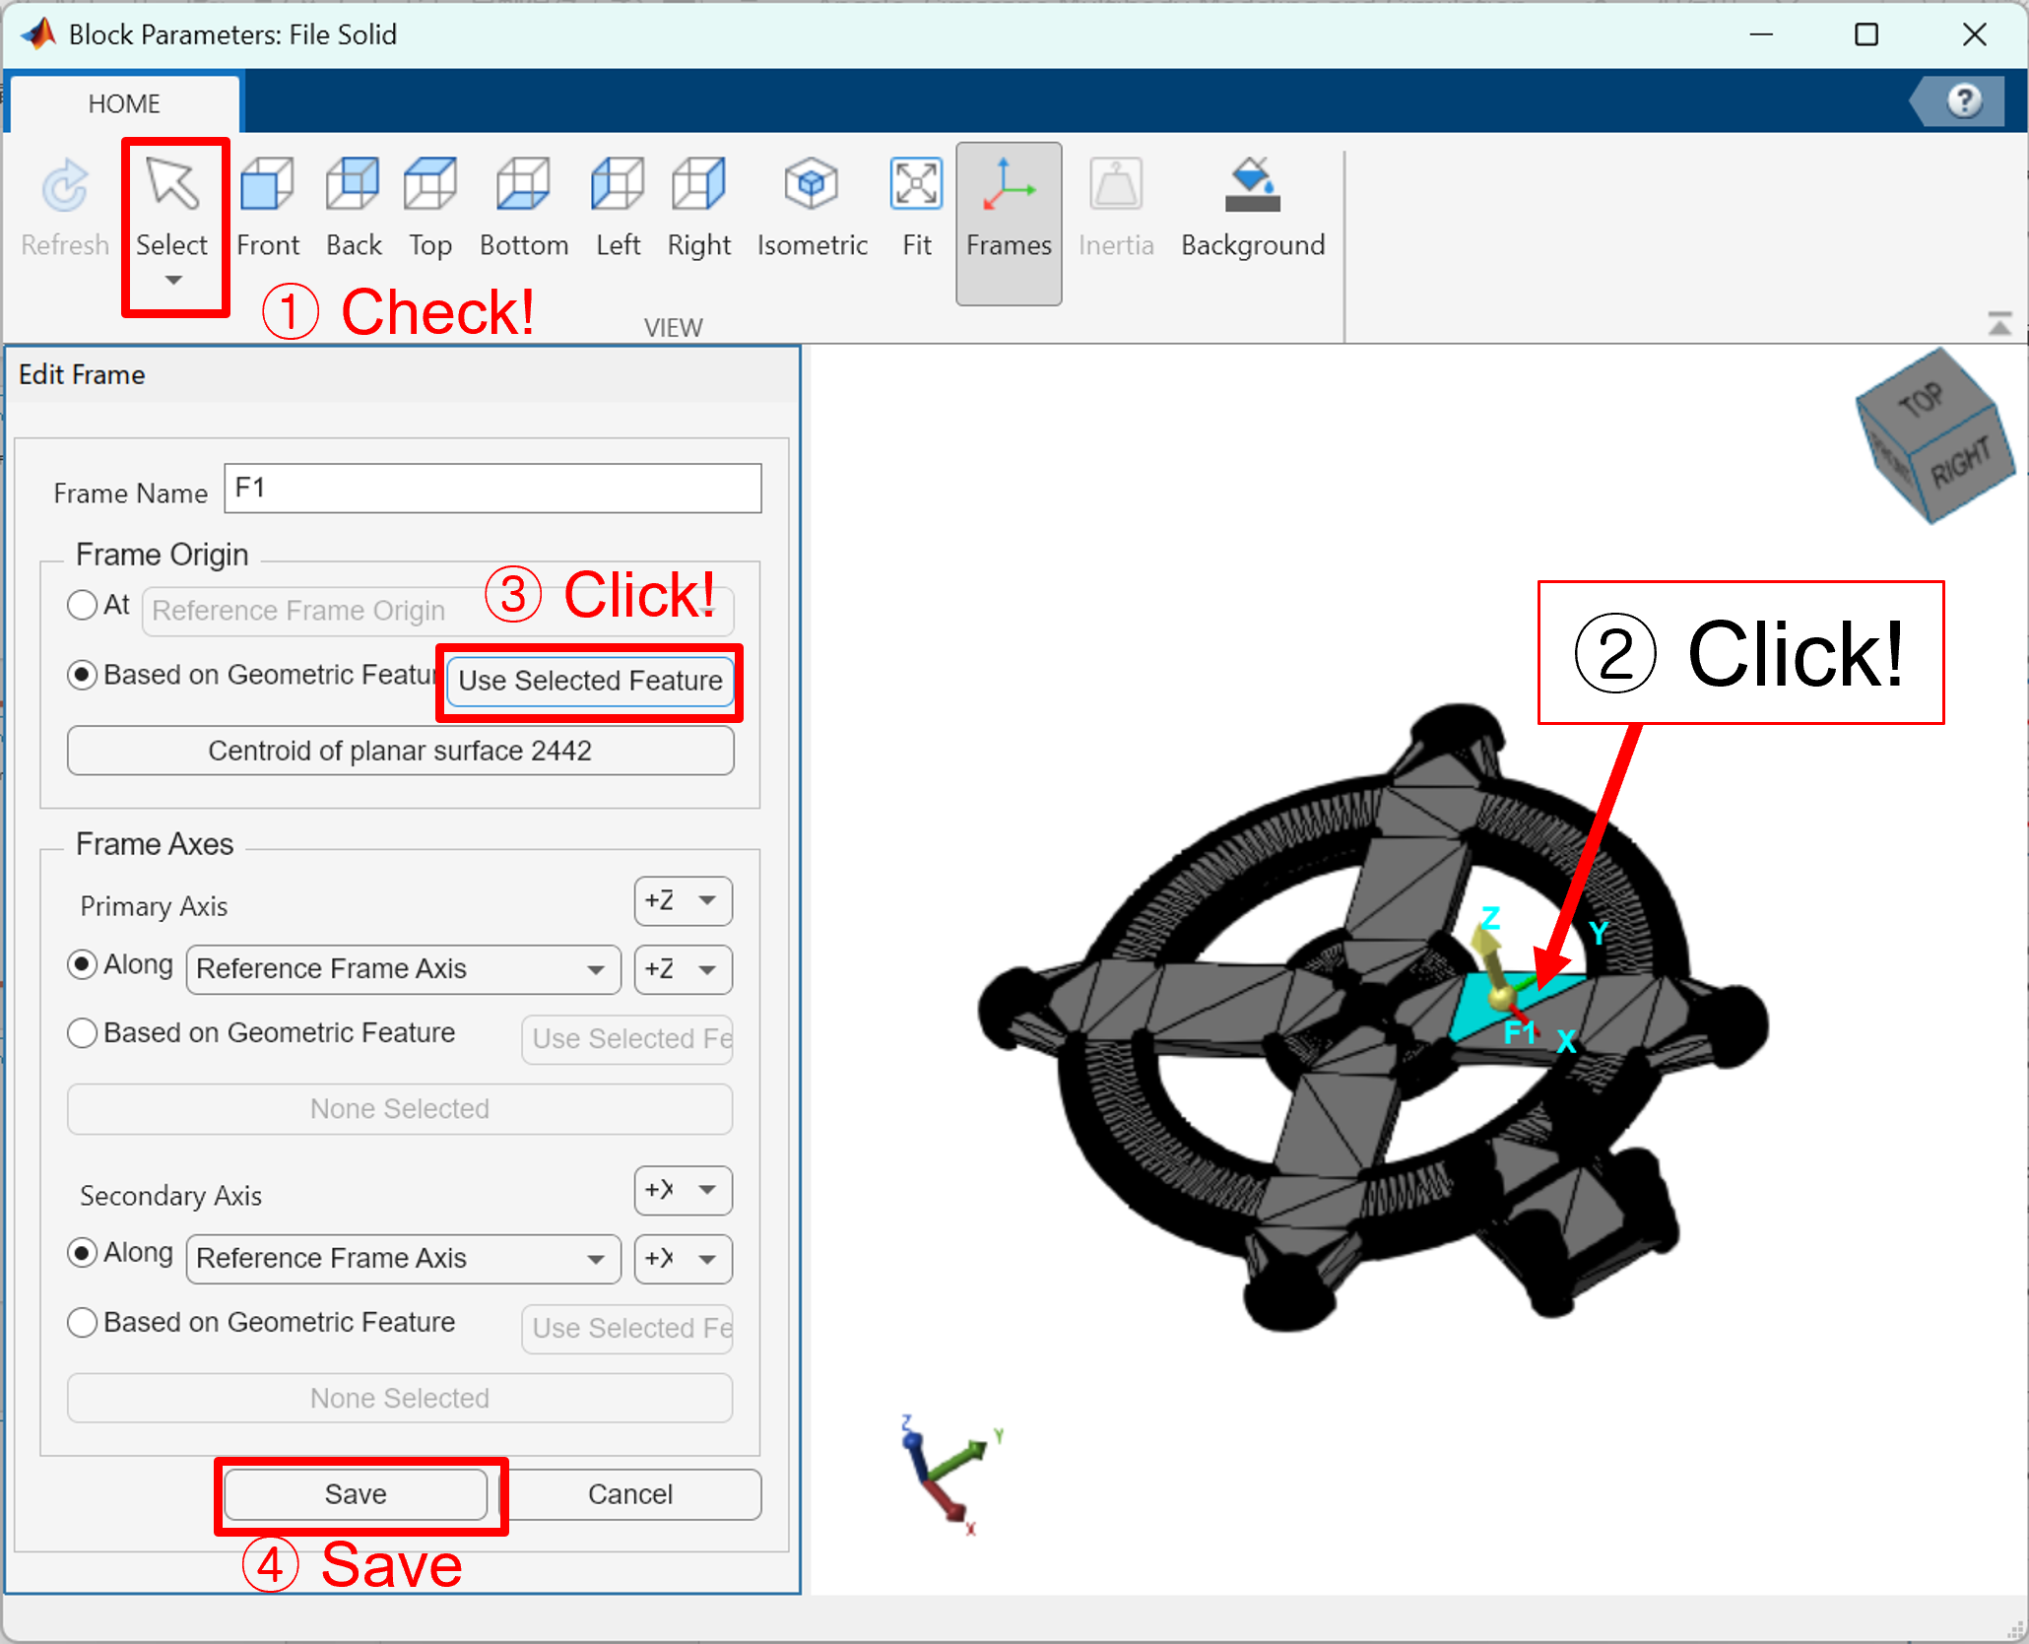
Task: Click the Save button
Action: (x=356, y=1494)
